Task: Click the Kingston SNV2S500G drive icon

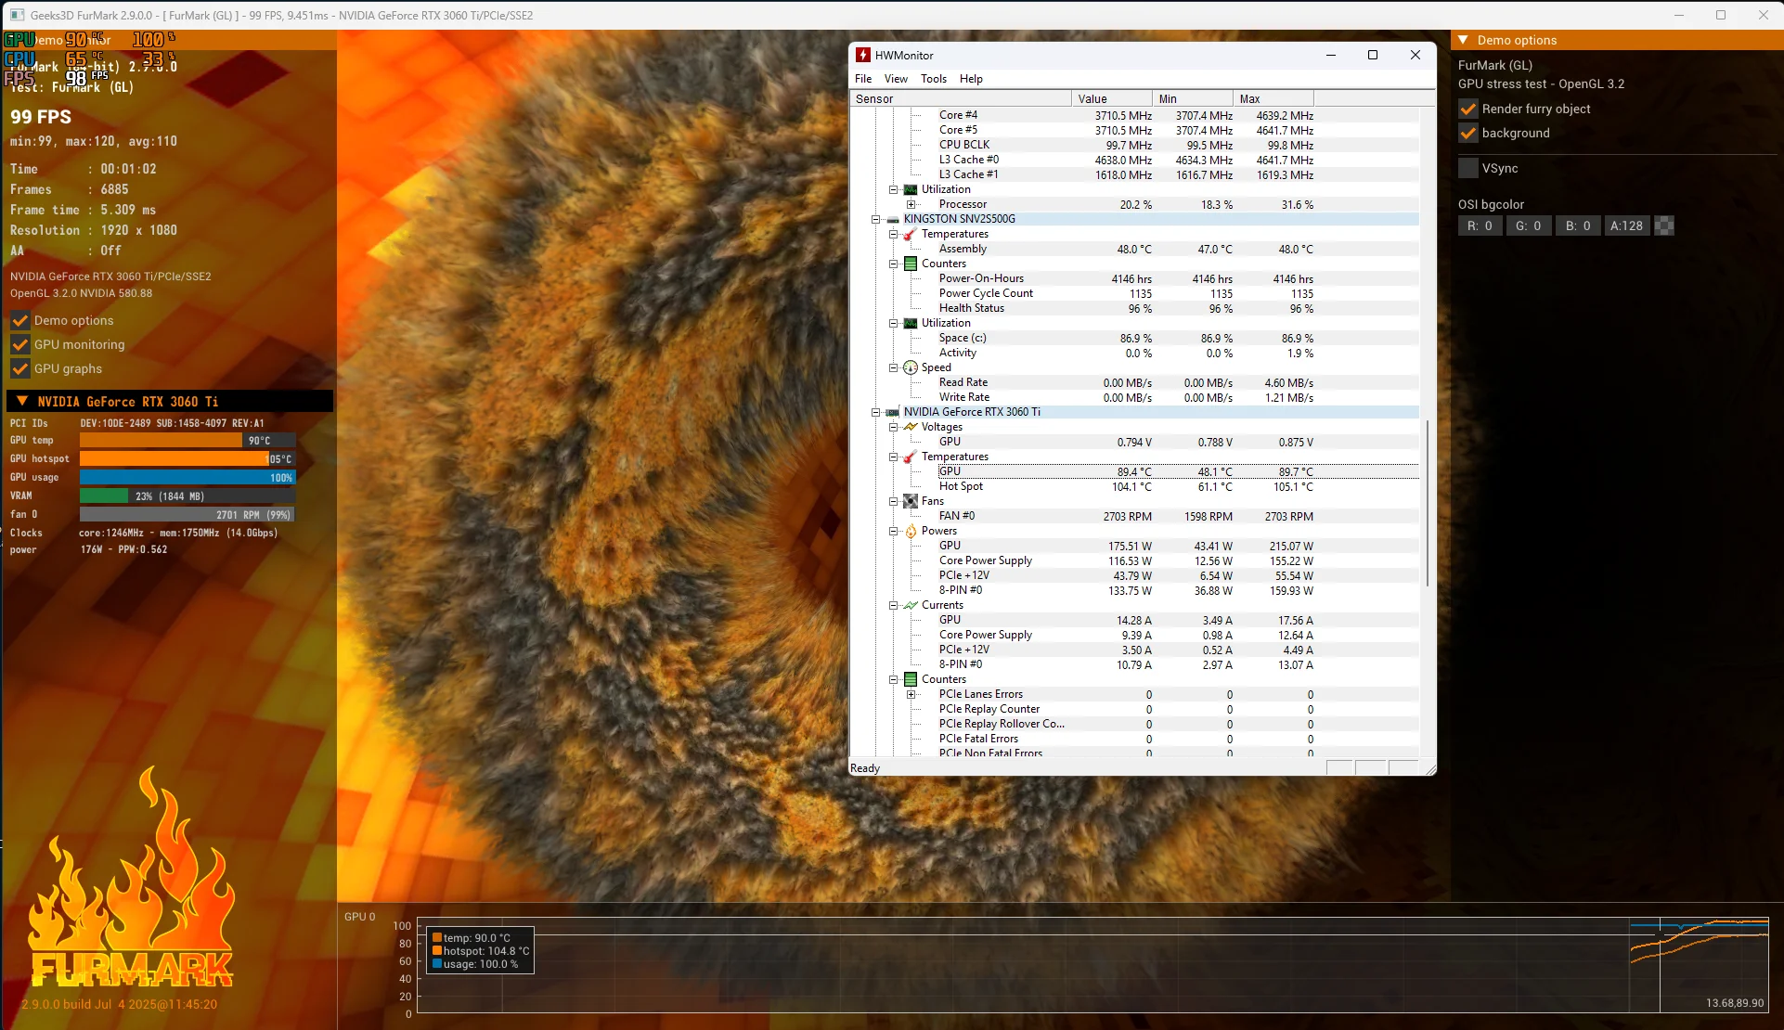Action: pos(893,220)
